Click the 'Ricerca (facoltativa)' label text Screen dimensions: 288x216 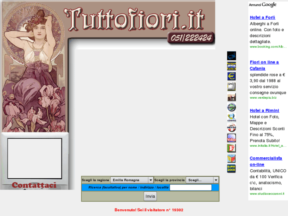(128, 187)
